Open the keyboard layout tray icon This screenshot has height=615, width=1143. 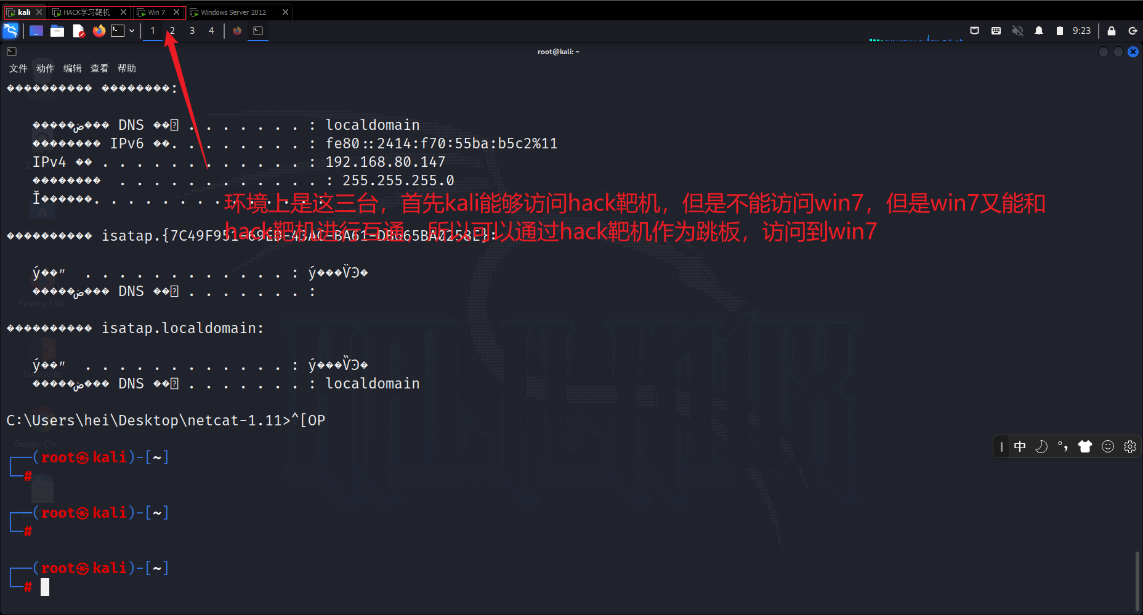coord(996,30)
